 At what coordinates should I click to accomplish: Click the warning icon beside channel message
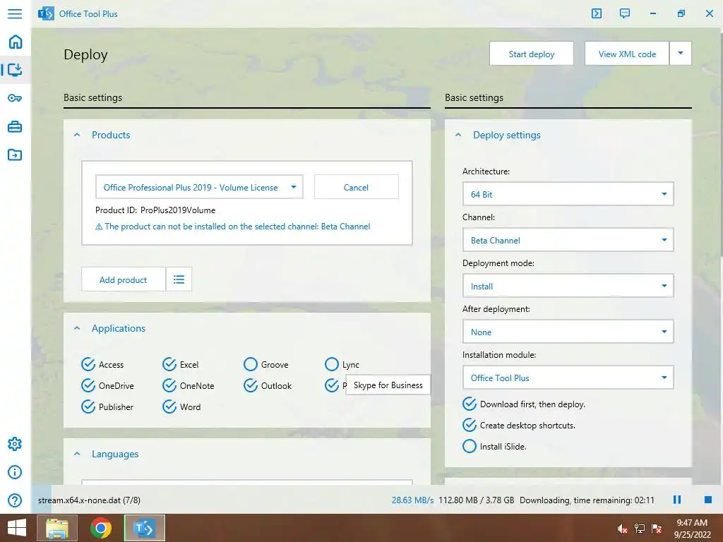[x=99, y=227]
